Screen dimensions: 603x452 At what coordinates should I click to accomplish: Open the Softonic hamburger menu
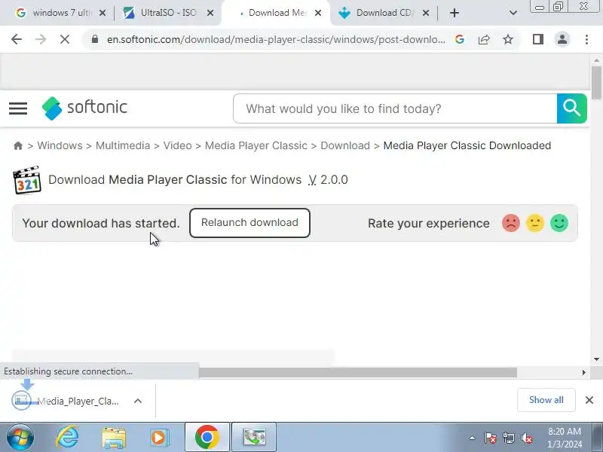pyautogui.click(x=18, y=108)
